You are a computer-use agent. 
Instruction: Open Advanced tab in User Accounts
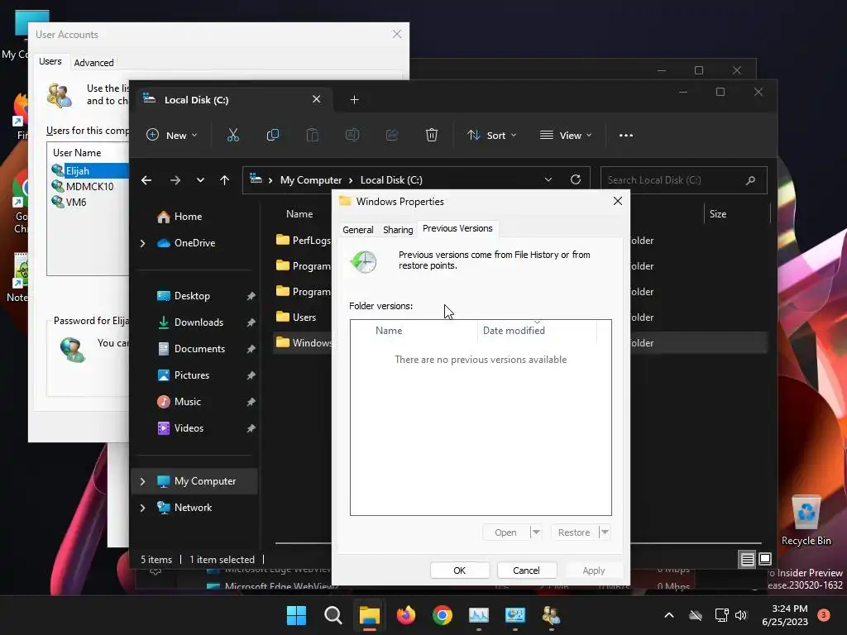[93, 63]
